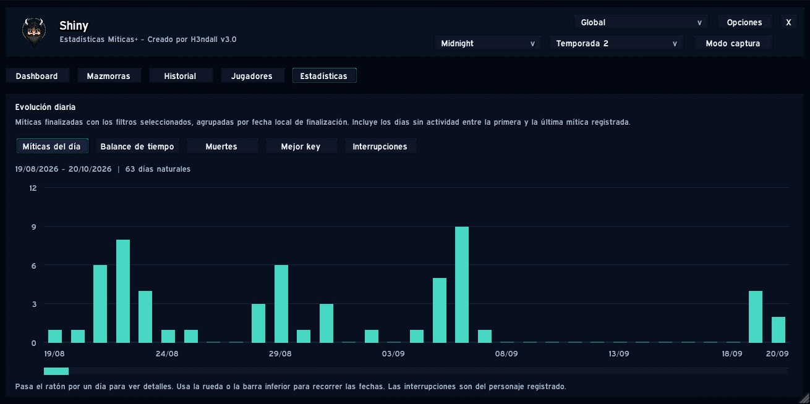This screenshot has width=810, height=404.
Task: Show the Mejor key chart
Action: (x=301, y=146)
